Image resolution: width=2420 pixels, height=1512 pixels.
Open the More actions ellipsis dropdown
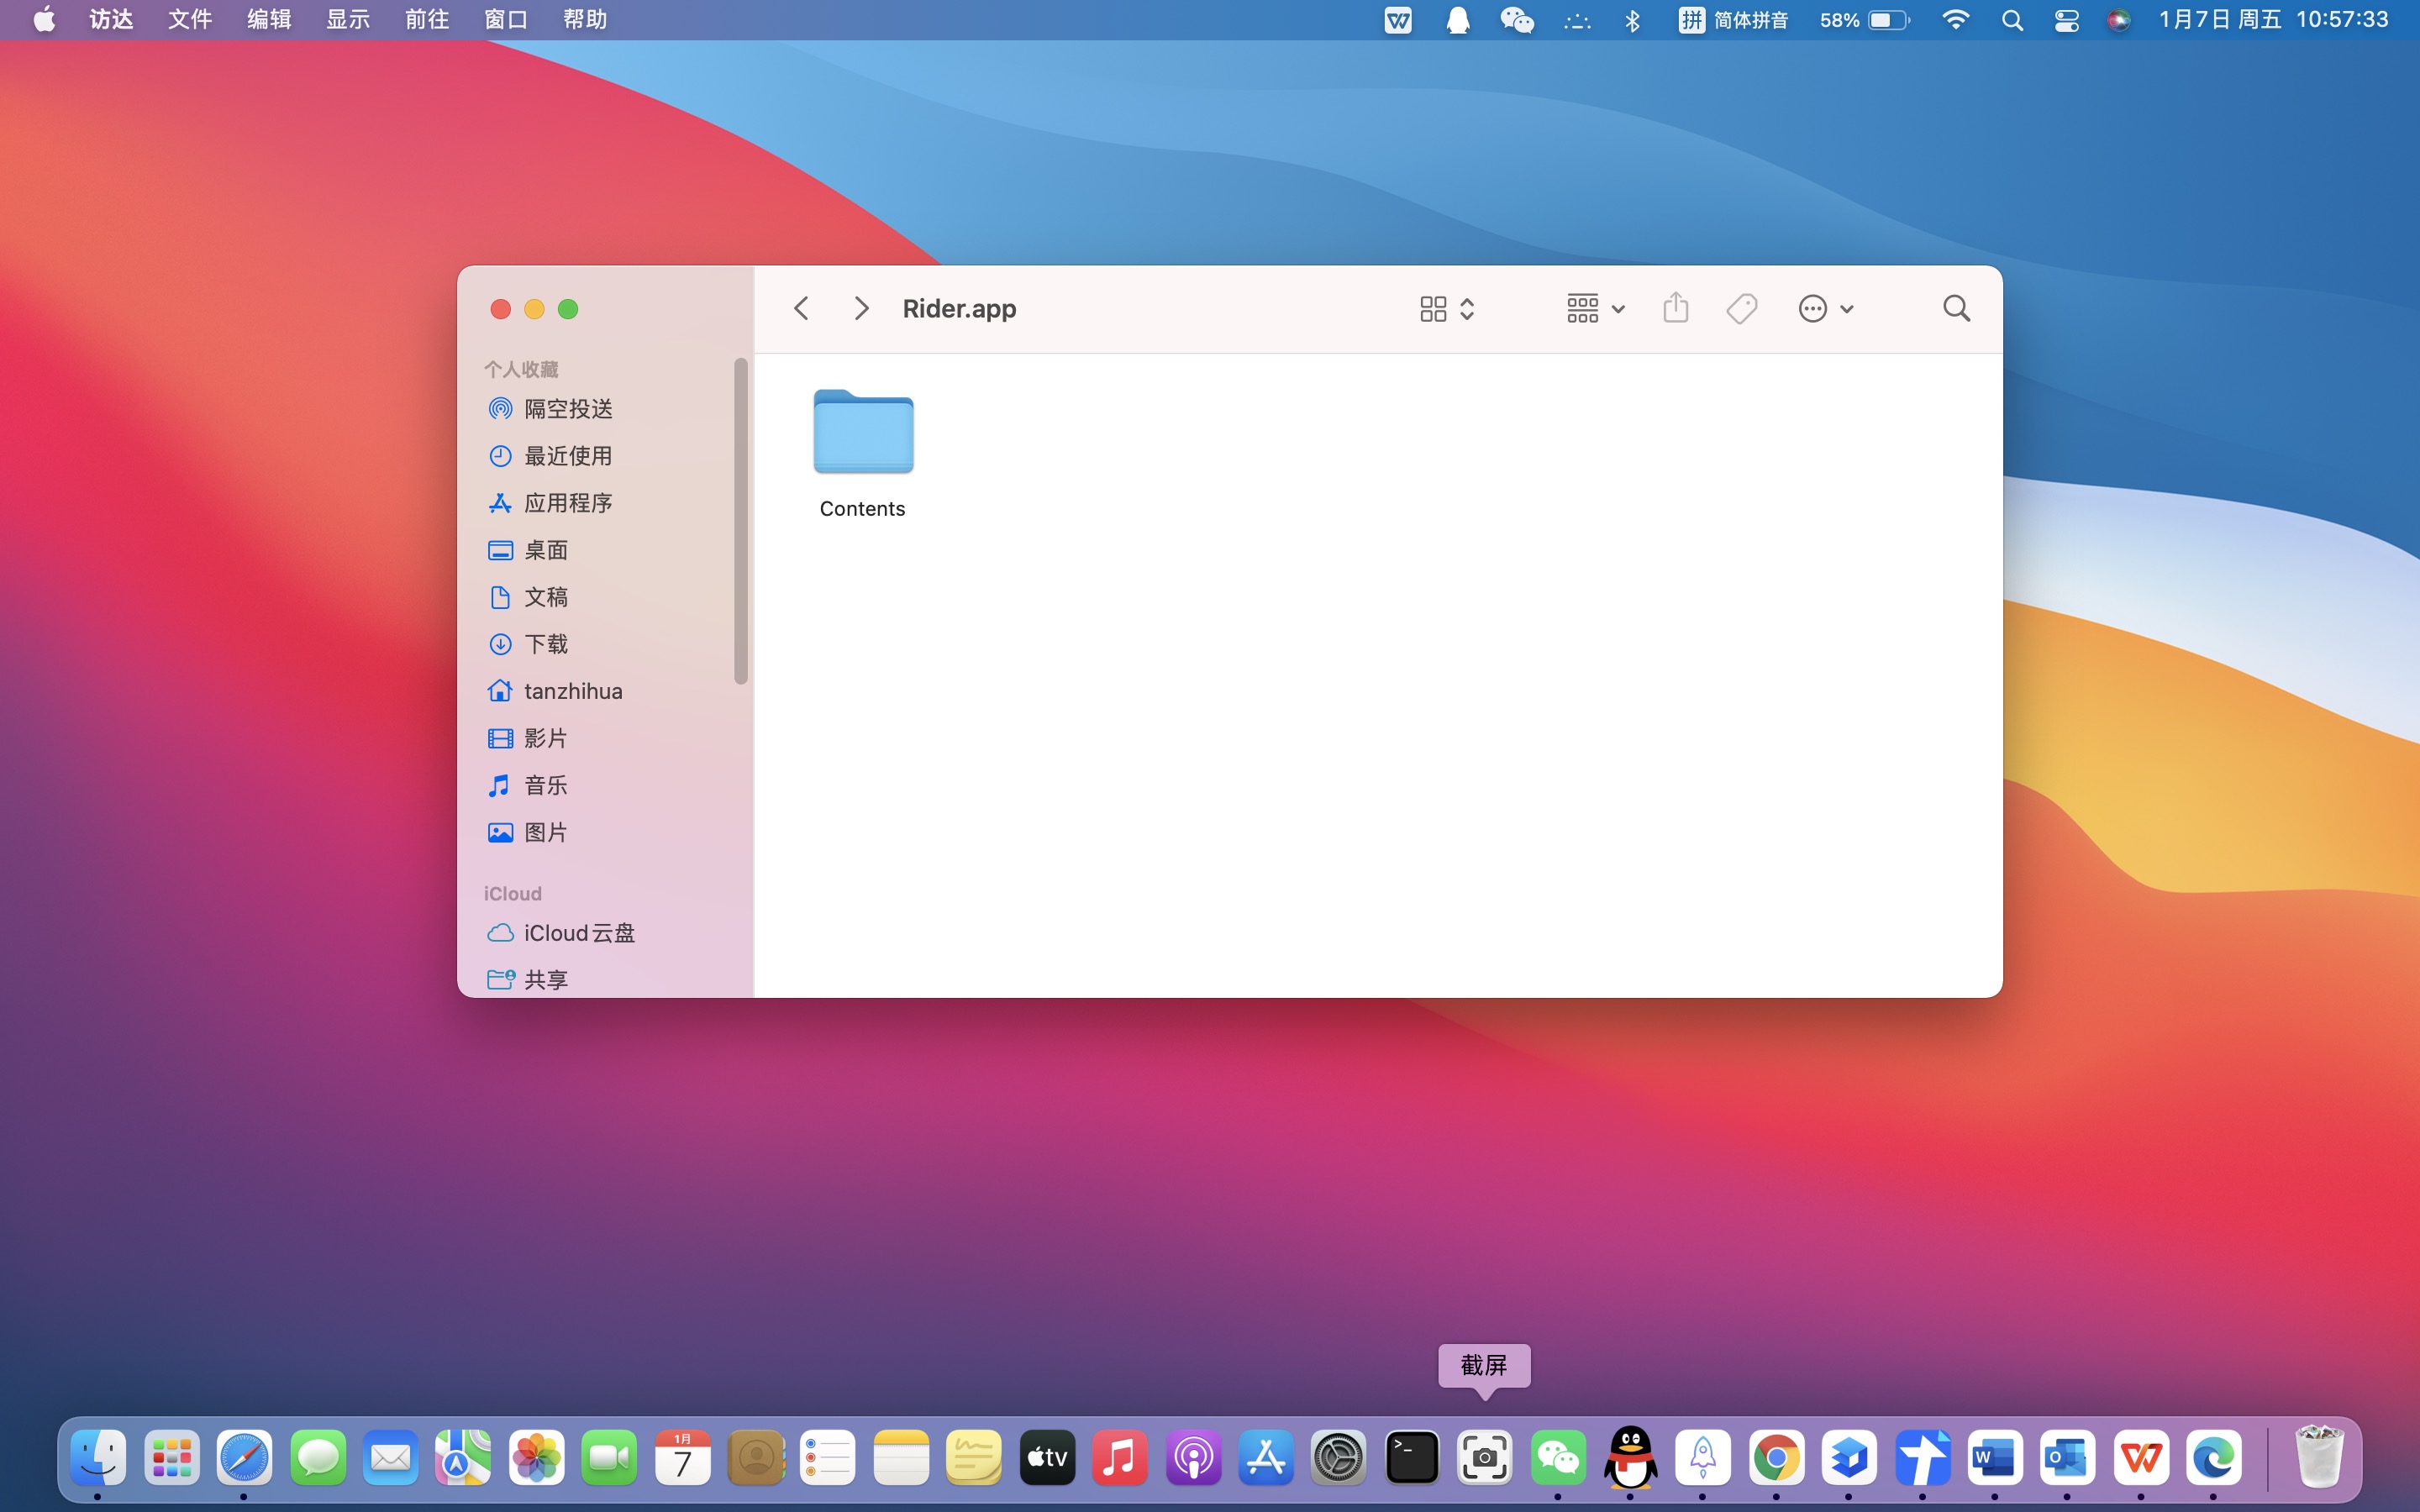point(1825,308)
